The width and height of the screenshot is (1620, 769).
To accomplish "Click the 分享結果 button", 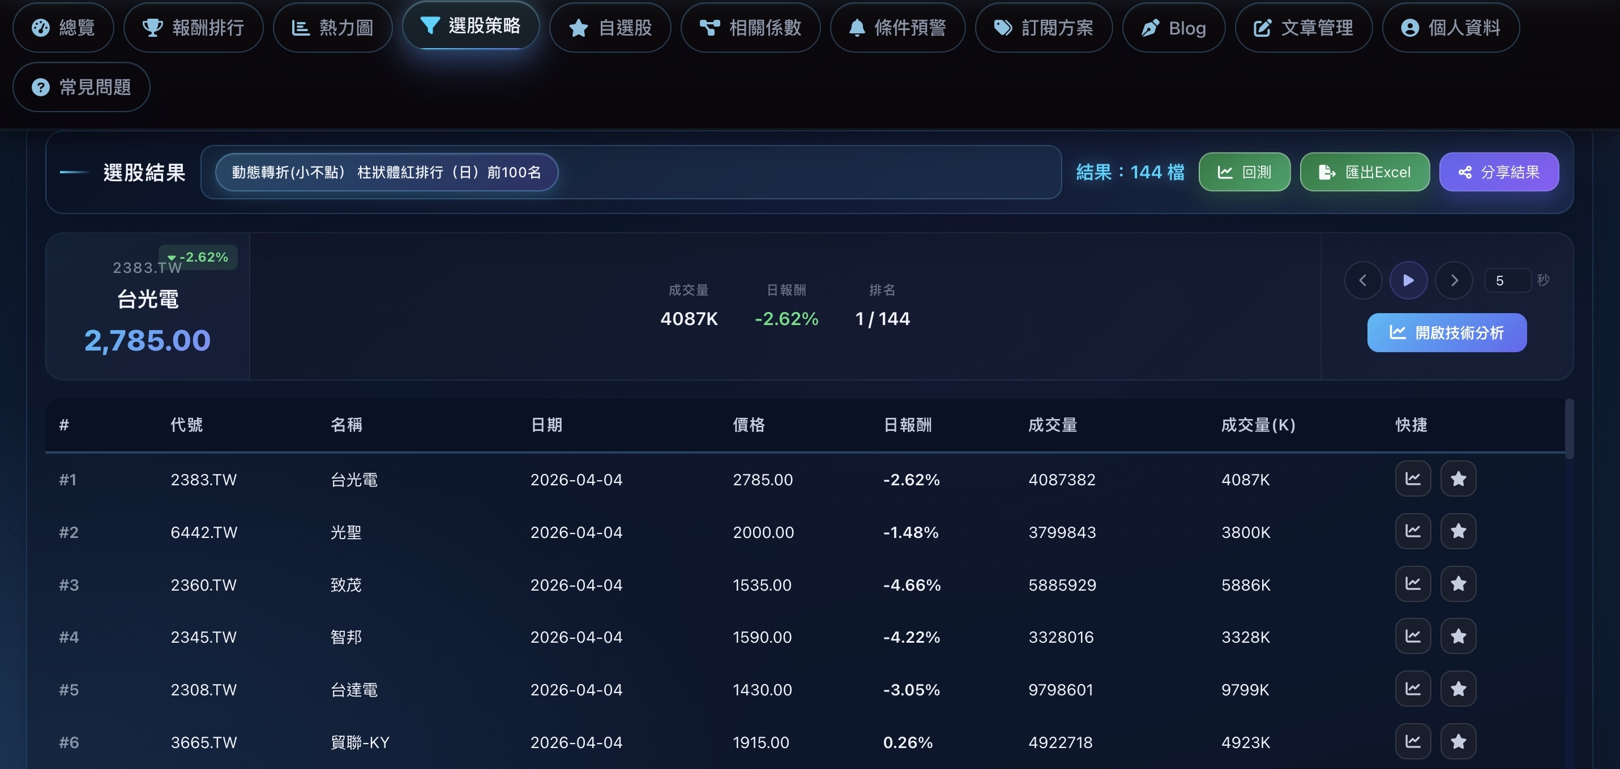I will pos(1499,172).
